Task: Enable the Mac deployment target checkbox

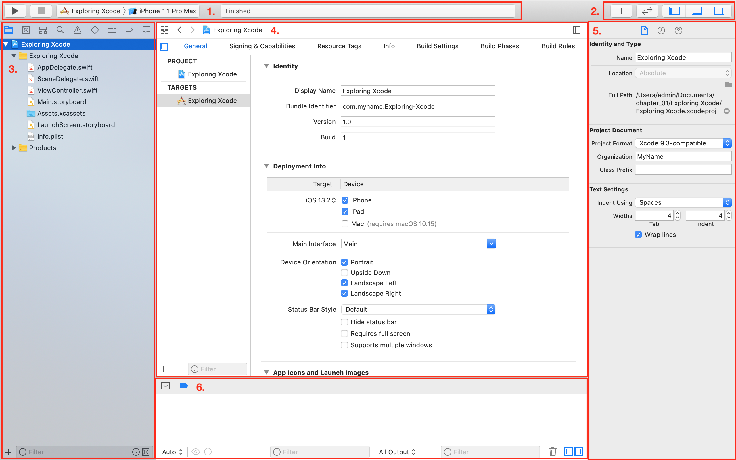Action: pos(344,223)
